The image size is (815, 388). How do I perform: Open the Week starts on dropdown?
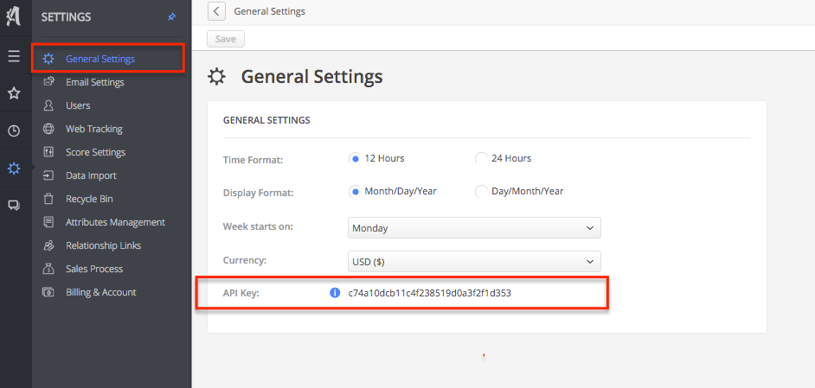click(474, 228)
